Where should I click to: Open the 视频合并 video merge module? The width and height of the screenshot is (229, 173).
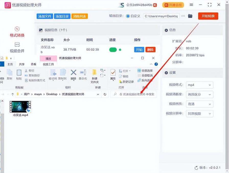coord(17,48)
